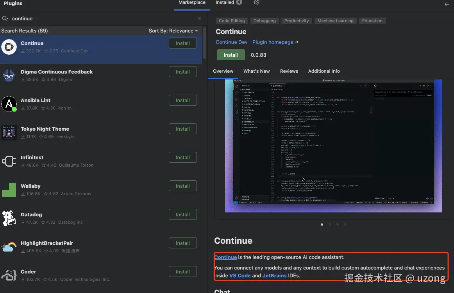
Task: Install the Coder plugin
Action: [183, 271]
